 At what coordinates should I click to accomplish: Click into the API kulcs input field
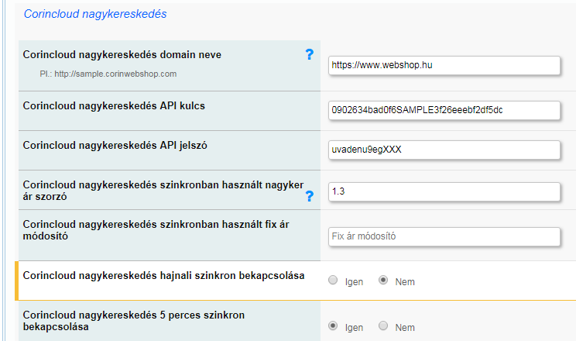[444, 110]
